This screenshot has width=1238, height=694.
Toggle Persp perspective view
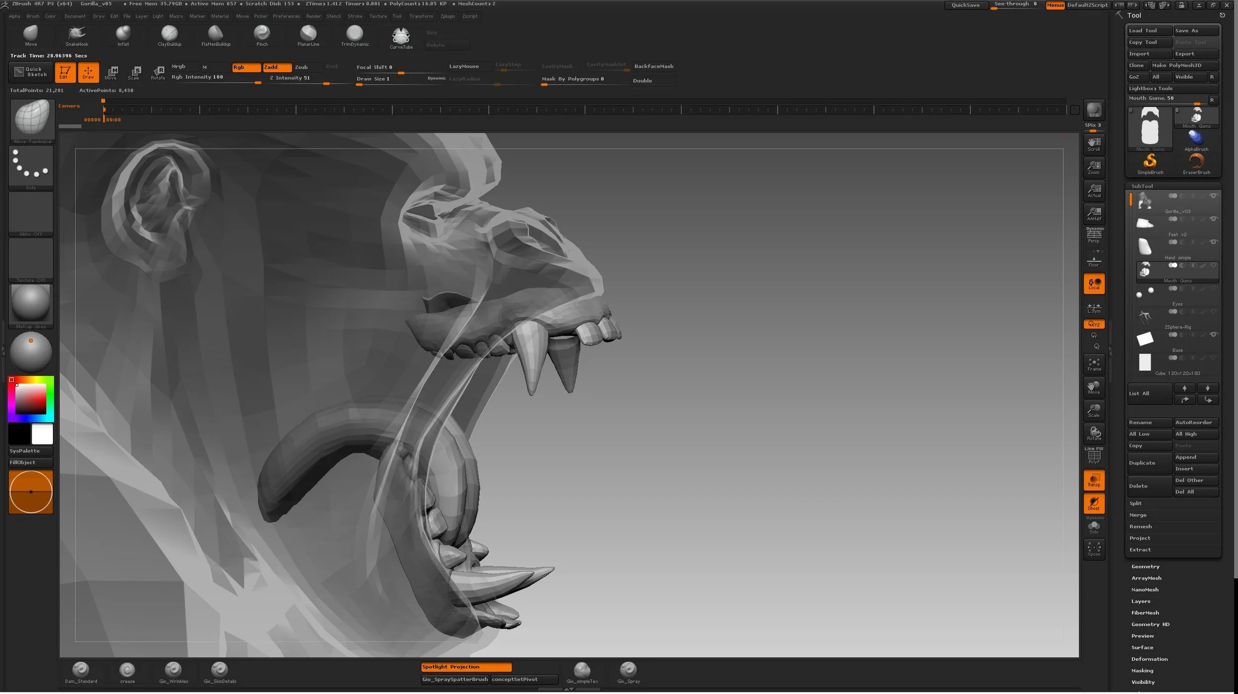[1094, 235]
